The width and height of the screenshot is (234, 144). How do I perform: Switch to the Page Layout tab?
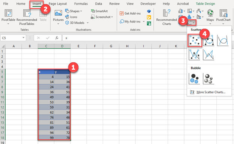coord(58,4)
